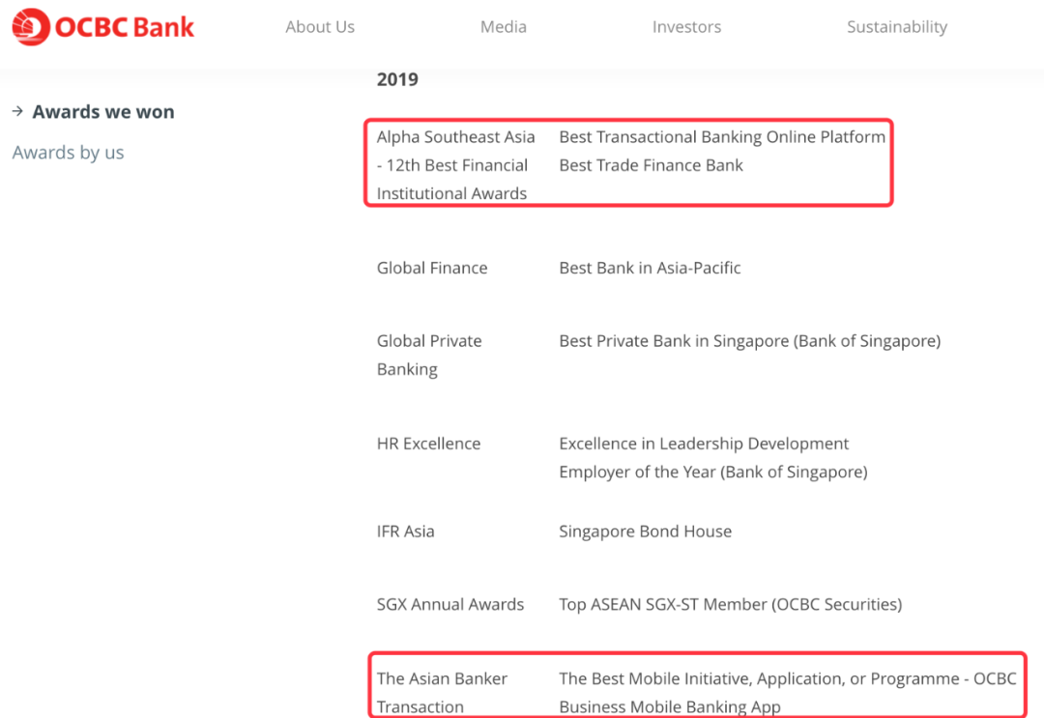Click Top ASEAN SGX-ST Member award
The height and width of the screenshot is (718, 1044).
(x=731, y=604)
